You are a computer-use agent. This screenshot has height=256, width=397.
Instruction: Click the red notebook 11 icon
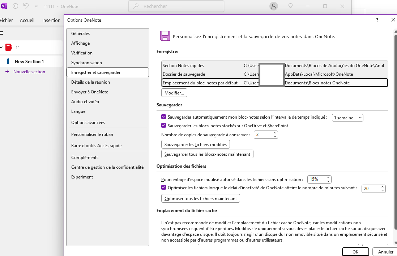click(9, 47)
